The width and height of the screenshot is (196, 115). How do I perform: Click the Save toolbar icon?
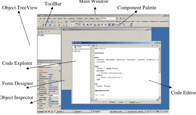(x=48, y=22)
